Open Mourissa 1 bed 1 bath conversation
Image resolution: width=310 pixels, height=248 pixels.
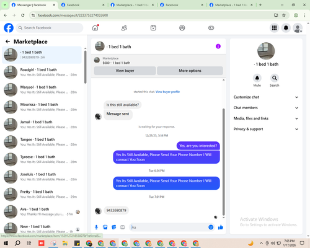tap(42, 107)
